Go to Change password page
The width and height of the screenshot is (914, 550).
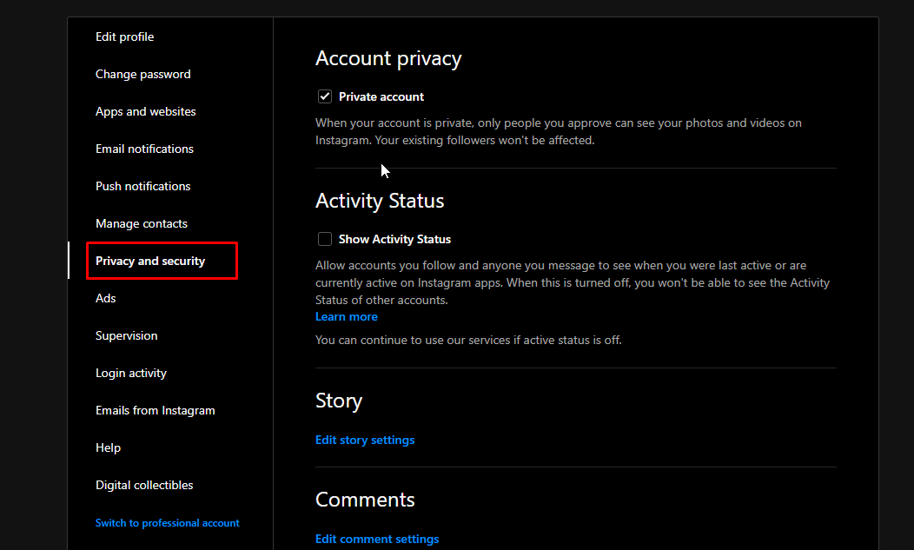tap(142, 74)
